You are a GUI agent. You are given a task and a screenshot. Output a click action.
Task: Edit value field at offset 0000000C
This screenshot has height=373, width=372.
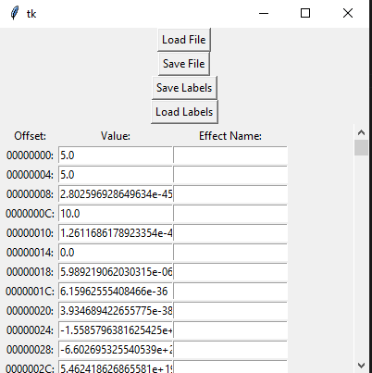(x=116, y=213)
